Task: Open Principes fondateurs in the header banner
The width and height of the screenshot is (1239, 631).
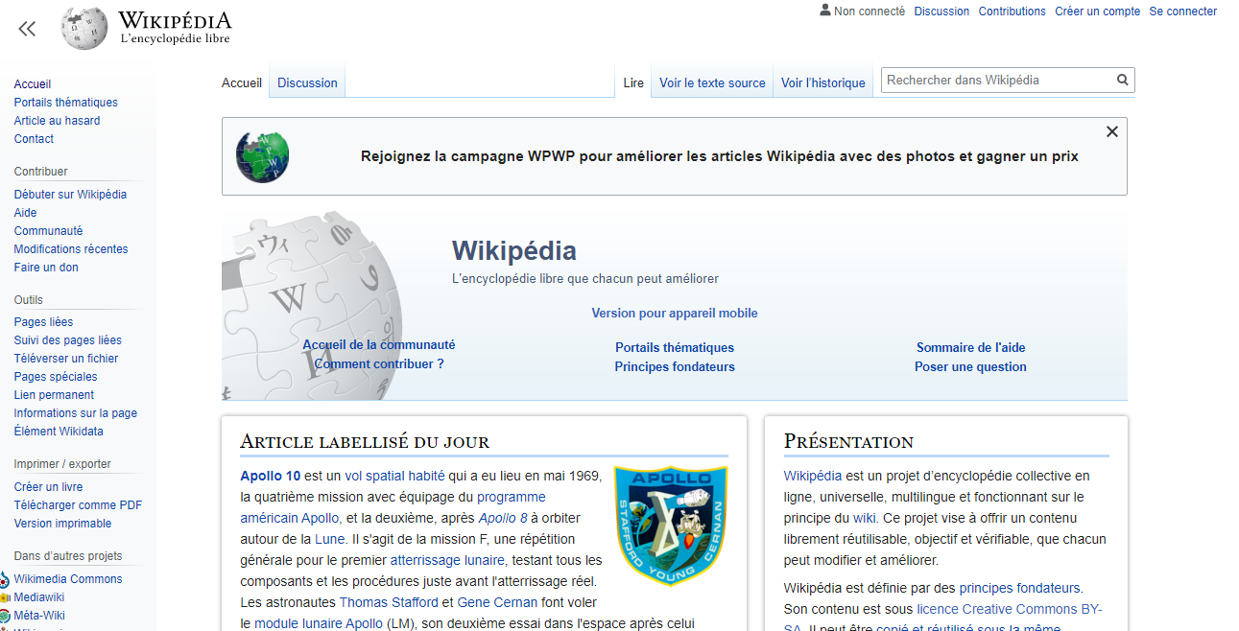Action: point(675,367)
